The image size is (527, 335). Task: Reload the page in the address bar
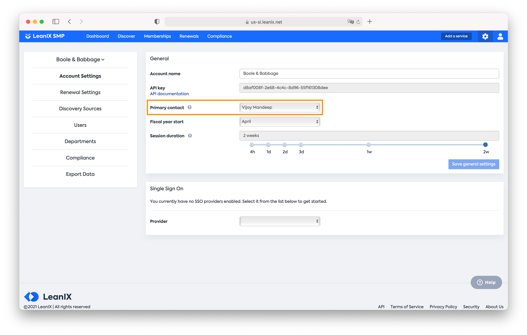tap(358, 22)
